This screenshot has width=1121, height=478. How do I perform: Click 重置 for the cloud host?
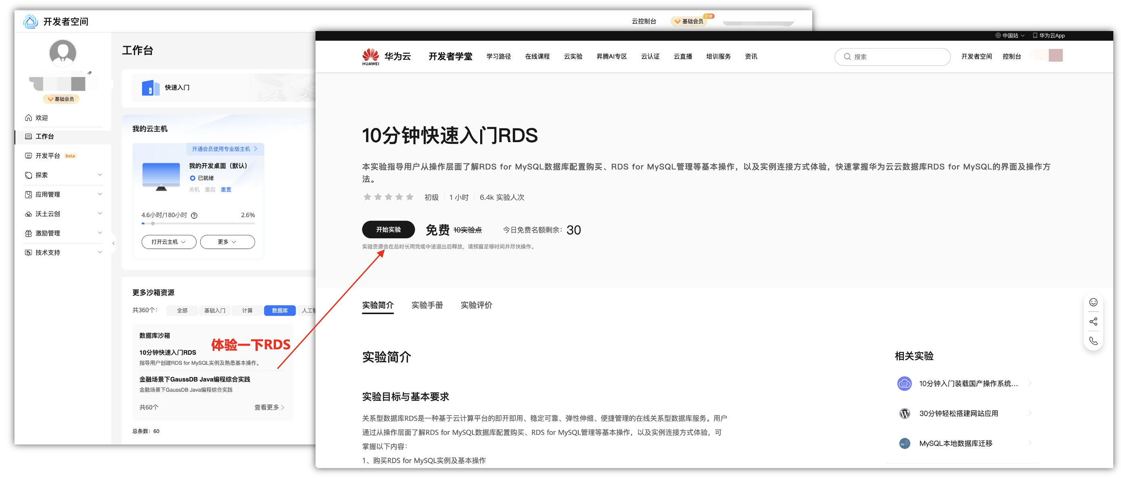226,189
